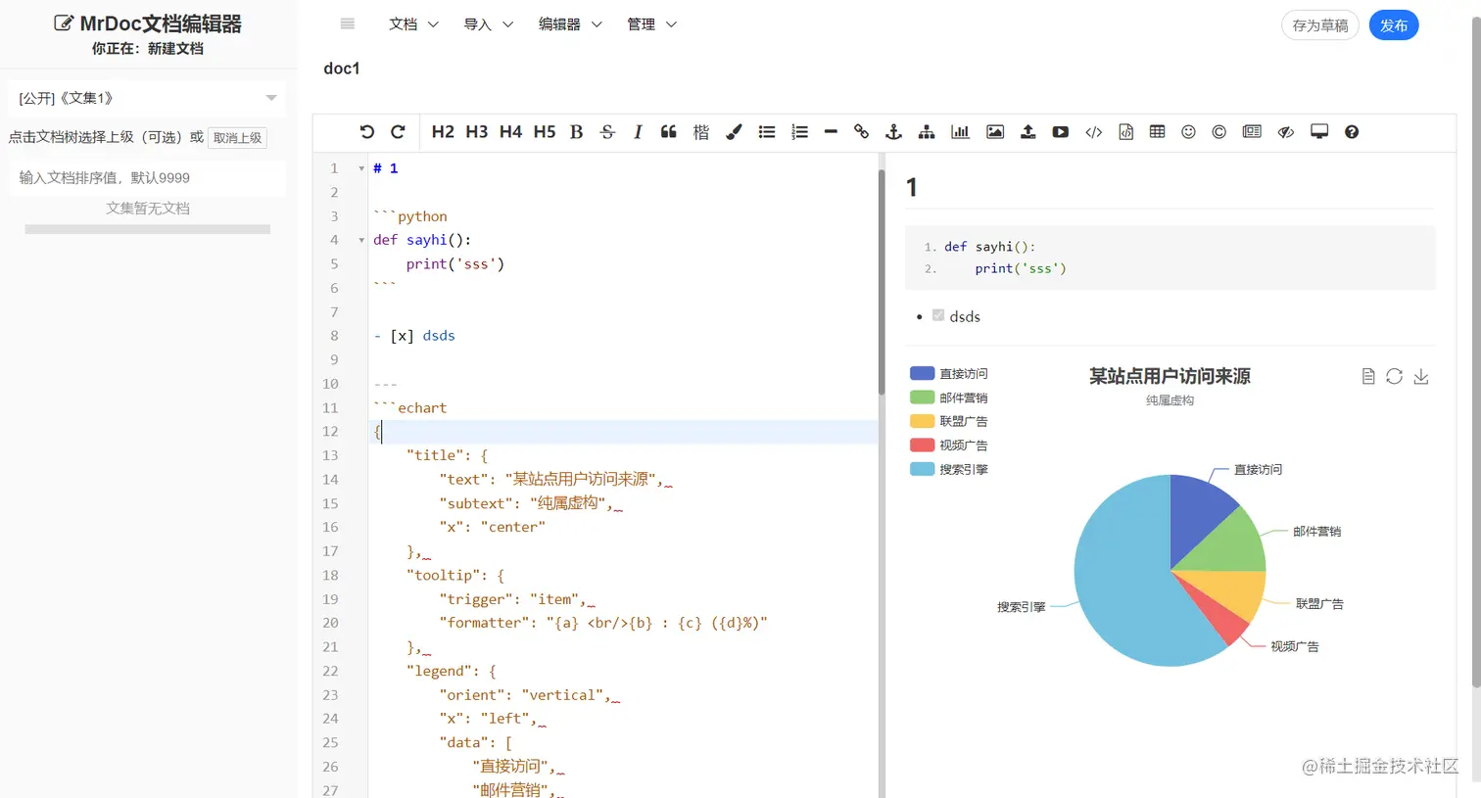
Task: Click the print('sss') line in preview
Action: click(x=1021, y=268)
